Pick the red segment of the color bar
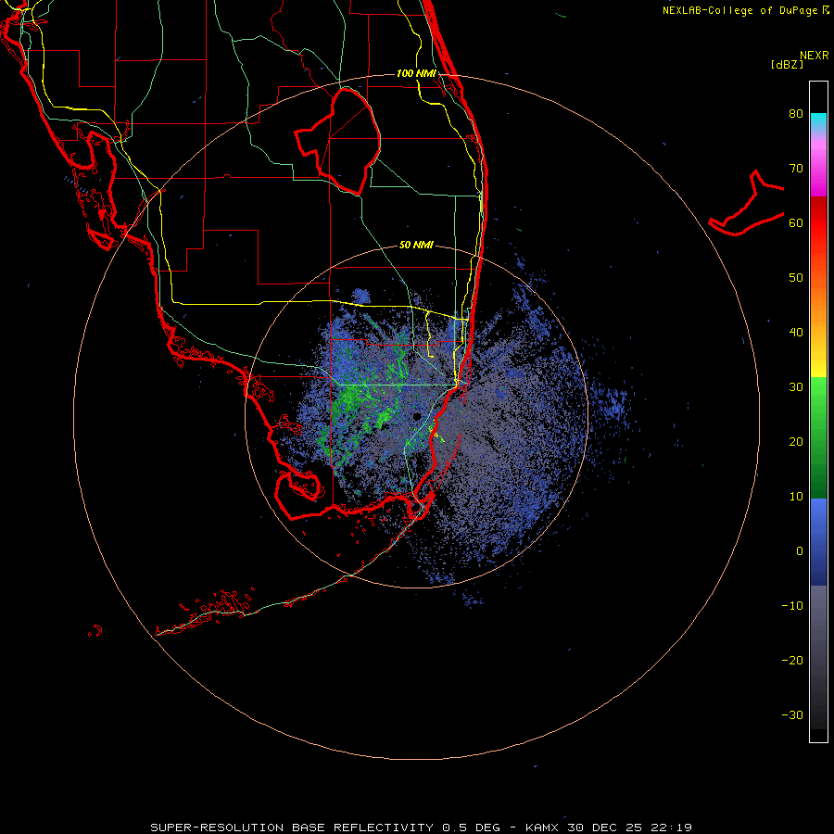 tap(818, 223)
